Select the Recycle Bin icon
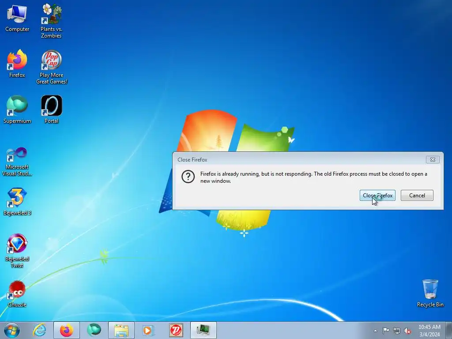Viewport: 452px width, 339px height. tap(430, 293)
